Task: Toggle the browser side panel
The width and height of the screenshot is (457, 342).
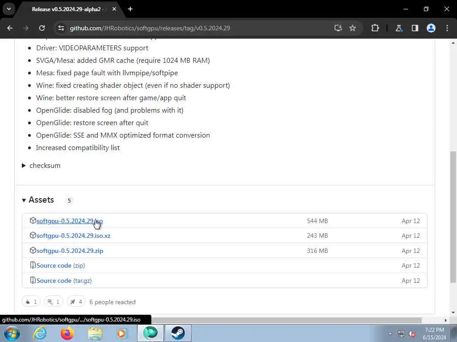Action: [x=415, y=28]
